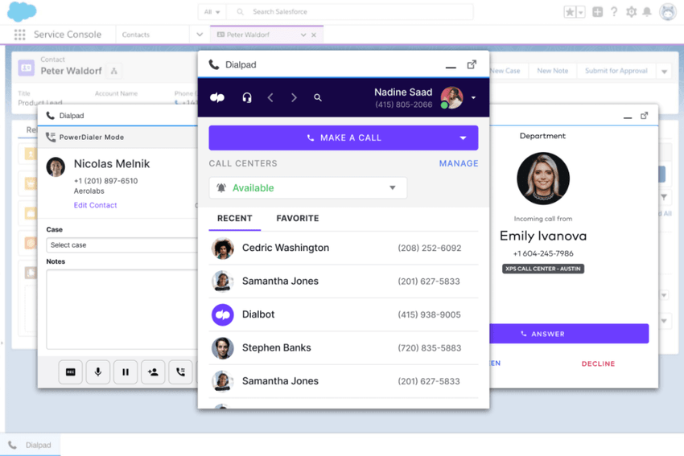Mute with the microphone icon
The height and width of the screenshot is (456, 684).
click(x=98, y=372)
